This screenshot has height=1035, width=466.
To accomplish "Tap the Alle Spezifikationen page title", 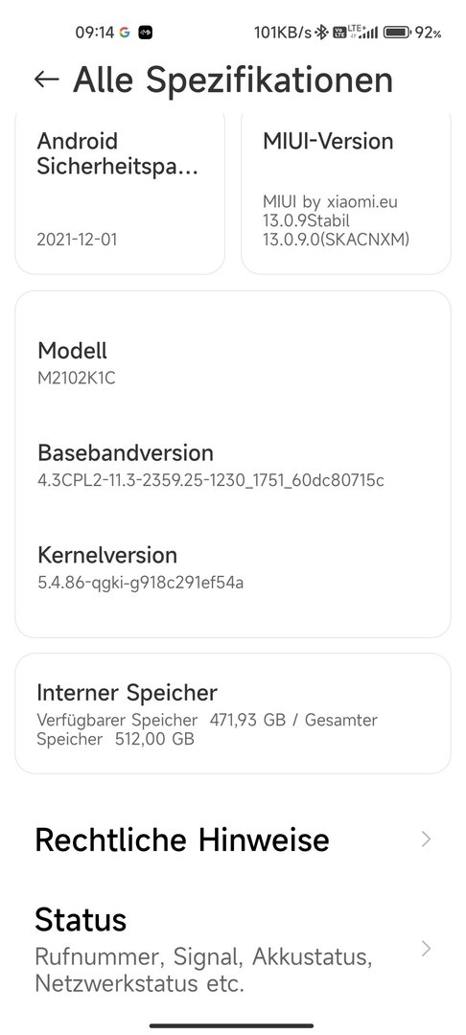I will click(233, 80).
